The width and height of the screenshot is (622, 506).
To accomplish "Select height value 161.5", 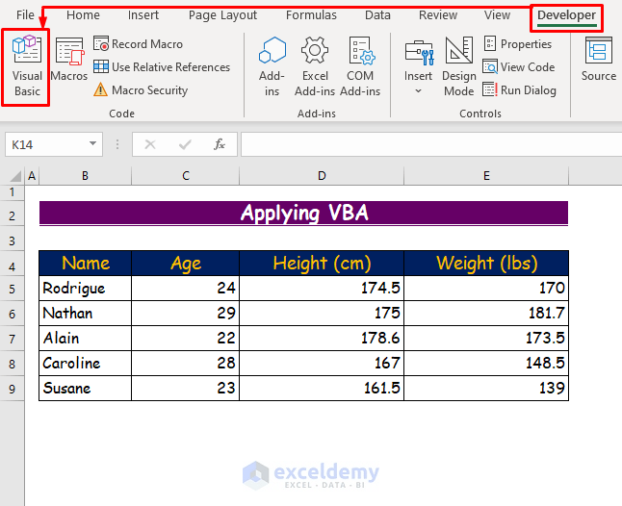I will coord(322,388).
